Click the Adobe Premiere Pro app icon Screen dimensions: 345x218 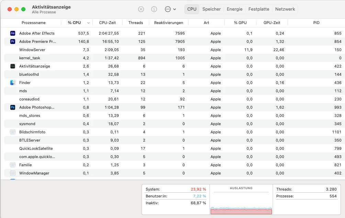tap(13, 41)
